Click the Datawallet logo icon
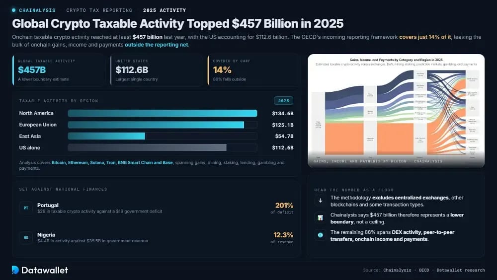 pos(15,270)
